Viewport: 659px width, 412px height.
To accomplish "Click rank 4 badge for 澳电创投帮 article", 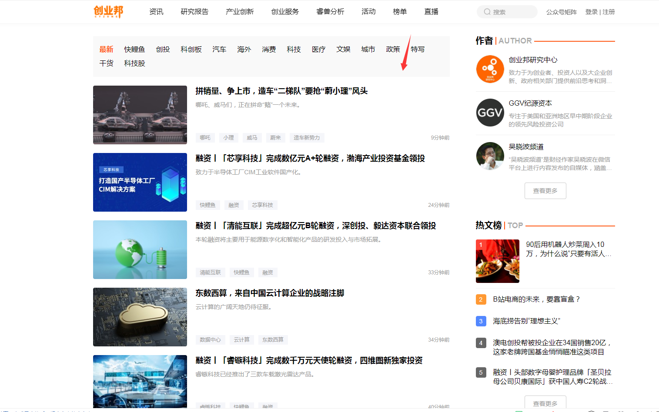I will click(x=481, y=343).
